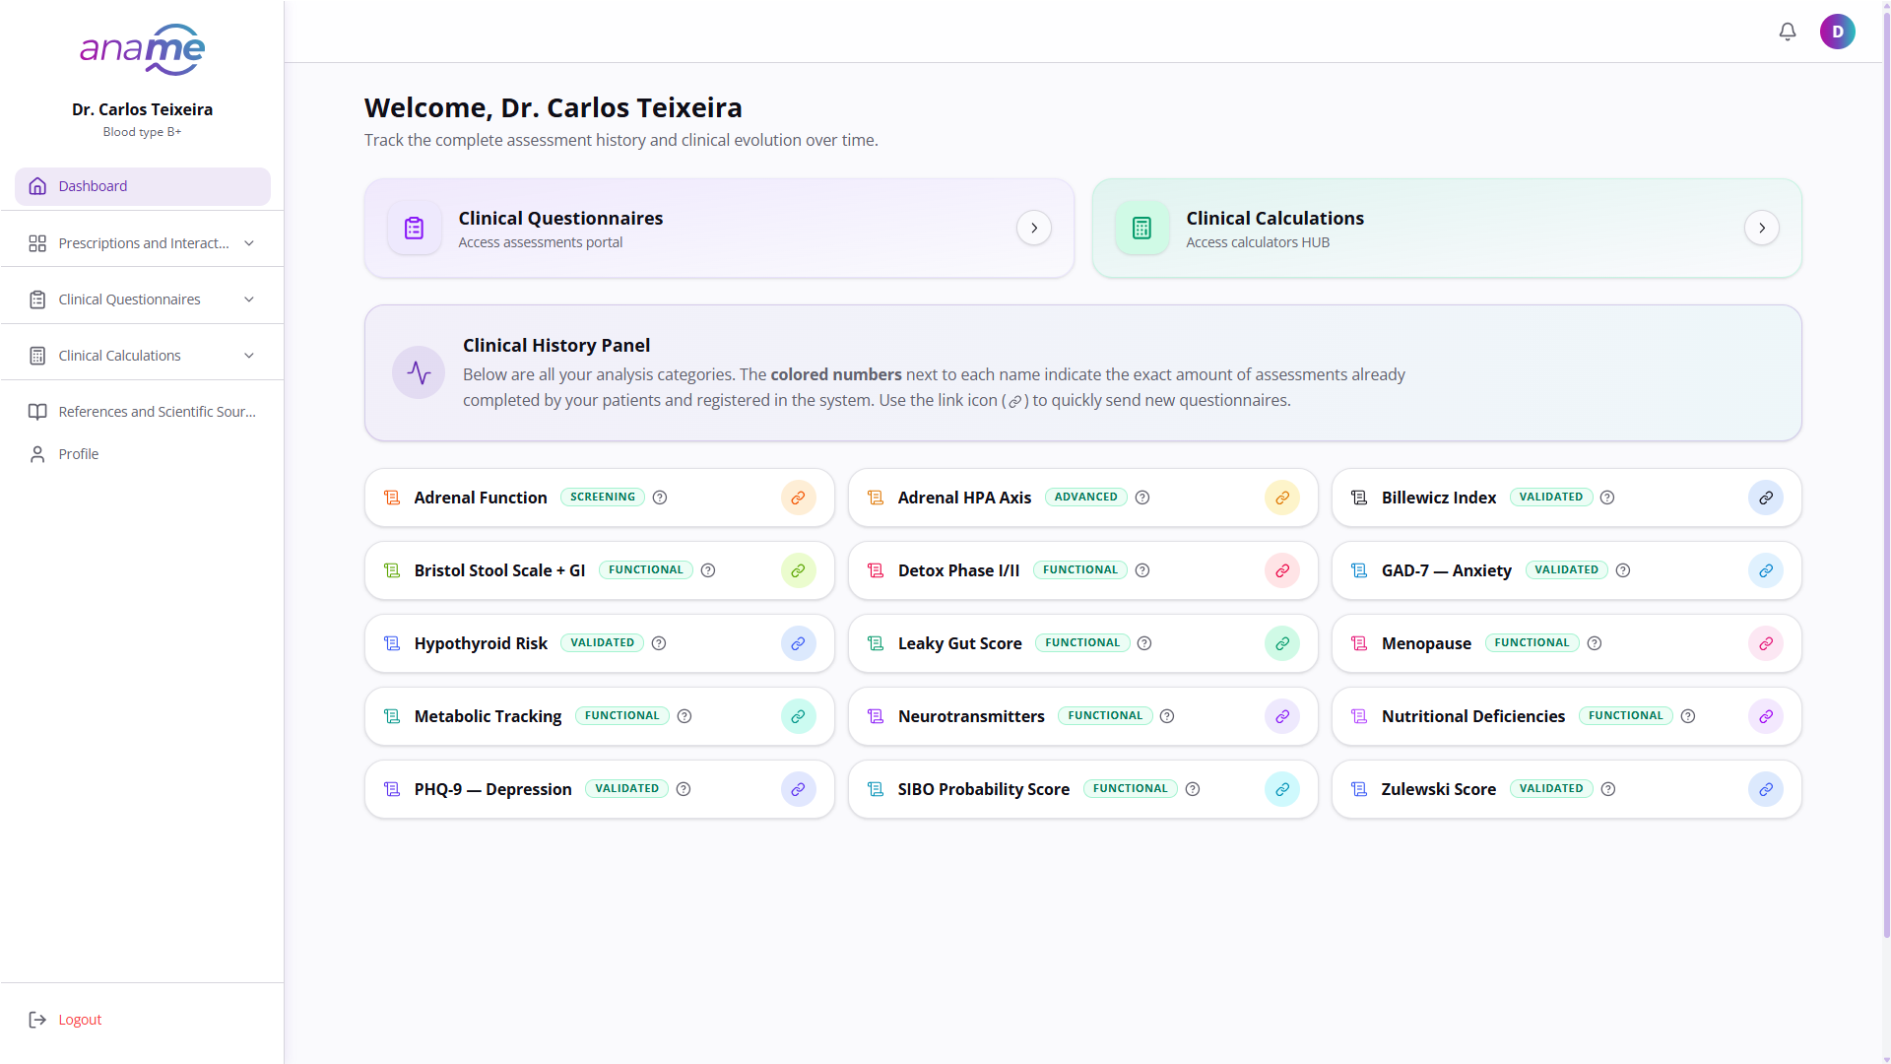Click the ADVANCED badge on Adrenal HPA Axis
Screen dimensions: 1891x1064
tap(1086, 497)
